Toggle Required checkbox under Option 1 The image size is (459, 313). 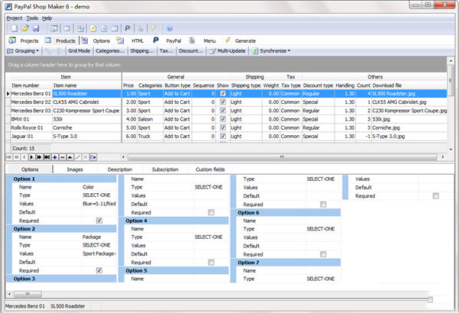99,221
